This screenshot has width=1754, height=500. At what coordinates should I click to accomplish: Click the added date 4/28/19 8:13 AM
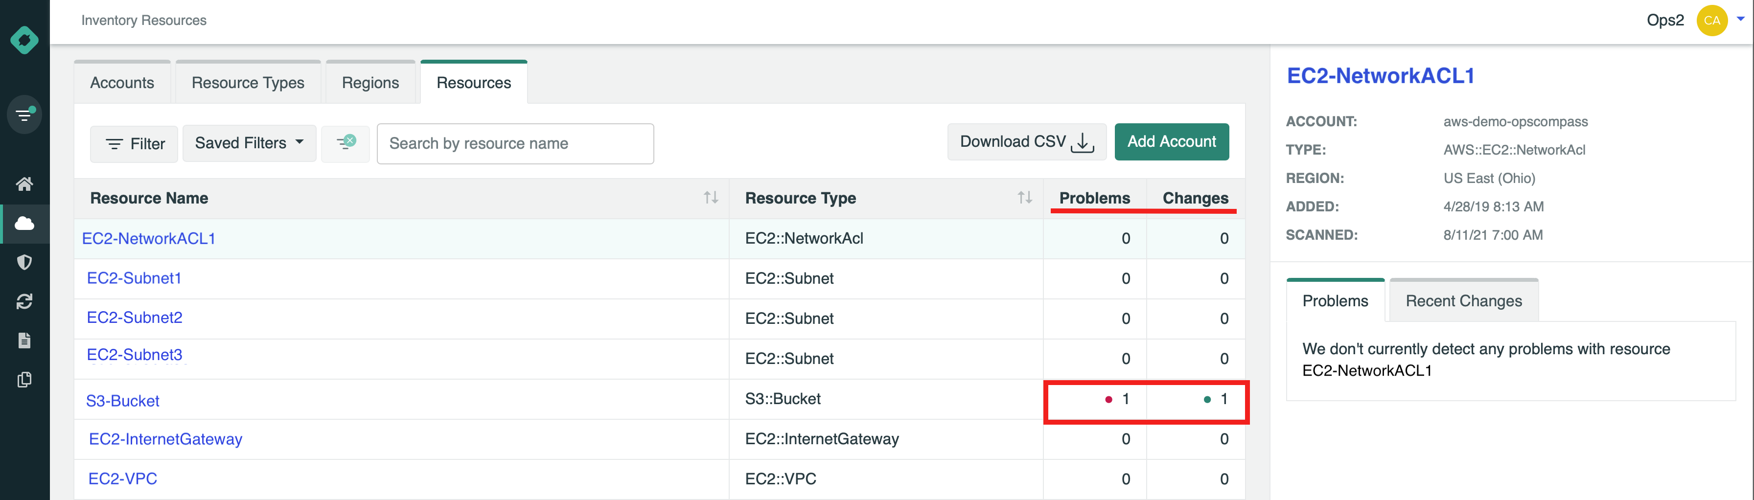[1493, 207]
